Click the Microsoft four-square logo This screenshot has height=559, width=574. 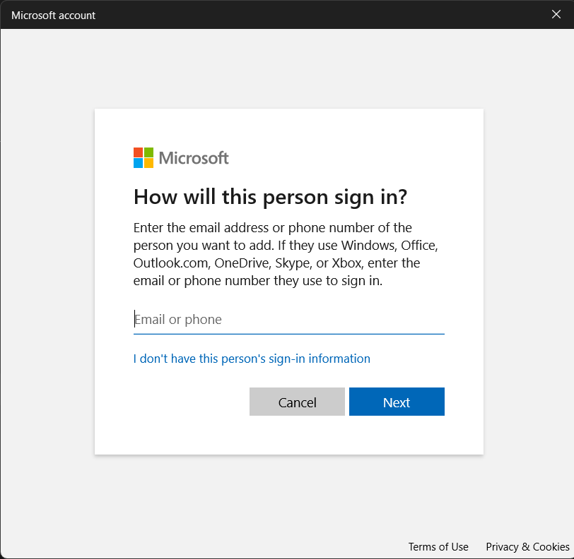pos(143,158)
